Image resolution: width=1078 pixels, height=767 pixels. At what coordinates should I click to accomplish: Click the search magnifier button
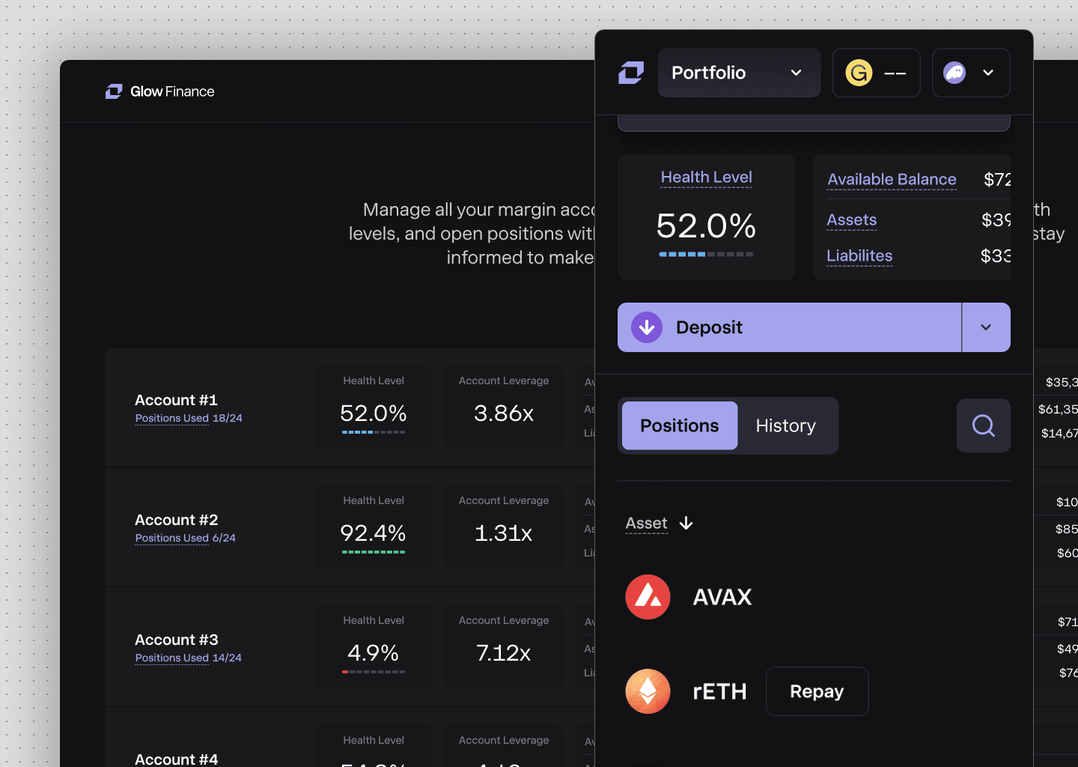pyautogui.click(x=984, y=425)
